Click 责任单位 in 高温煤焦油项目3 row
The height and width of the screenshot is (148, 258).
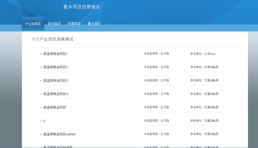204,80
